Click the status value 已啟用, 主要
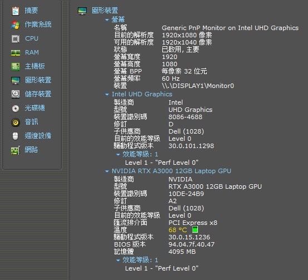 (x=181, y=50)
